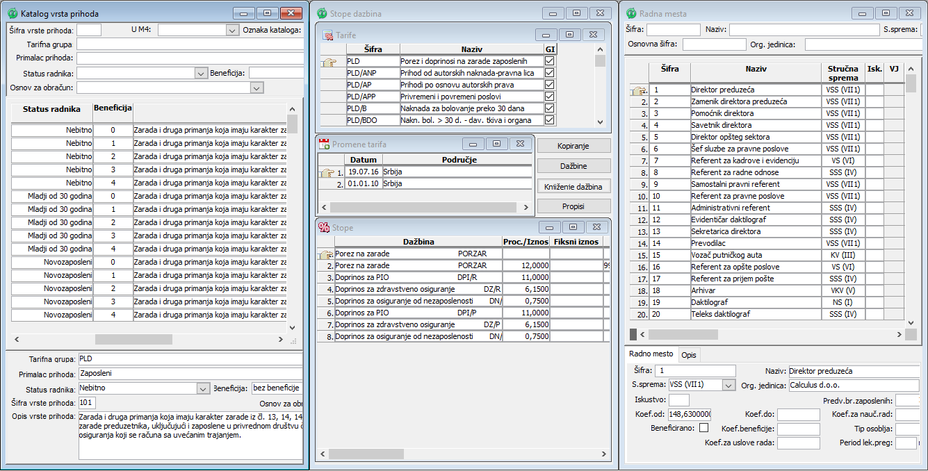Click the row pointer icon beside PLD tariff

[x=329, y=63]
